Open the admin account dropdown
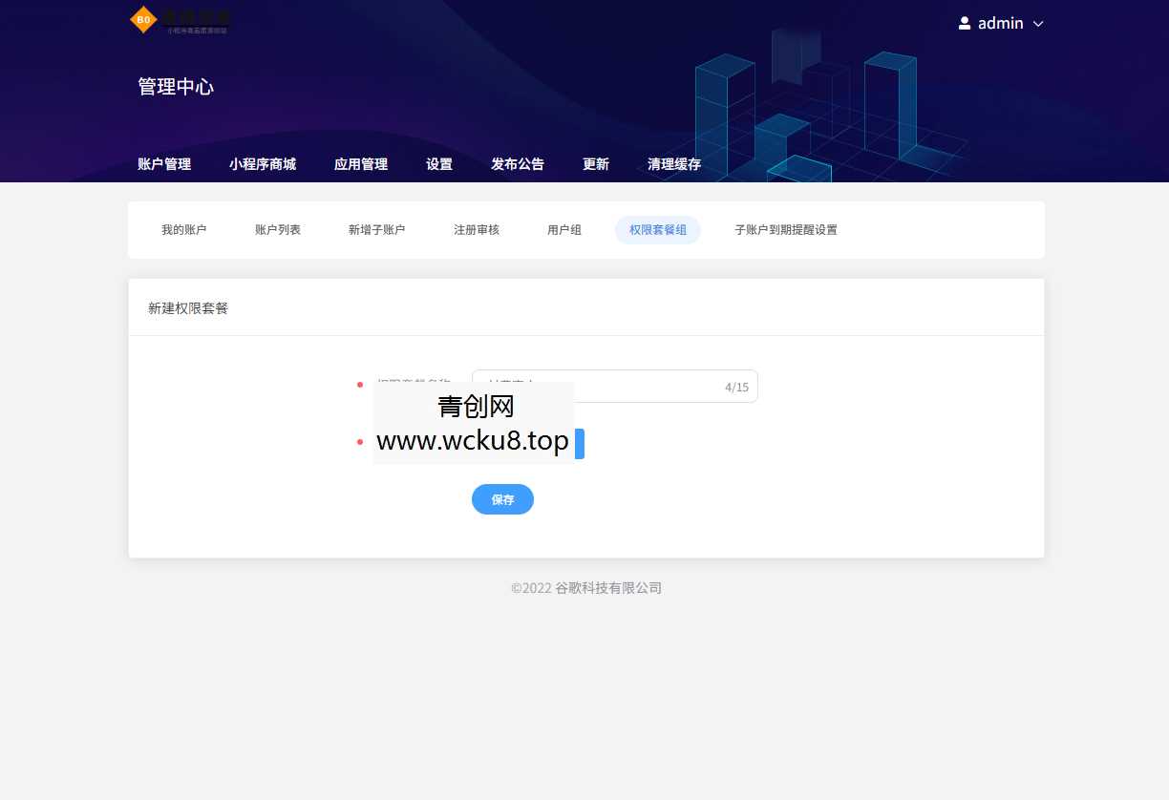1169x800 pixels. [1037, 24]
